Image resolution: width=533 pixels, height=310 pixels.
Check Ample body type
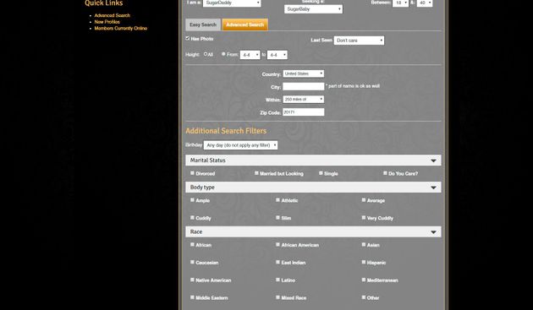[192, 200]
